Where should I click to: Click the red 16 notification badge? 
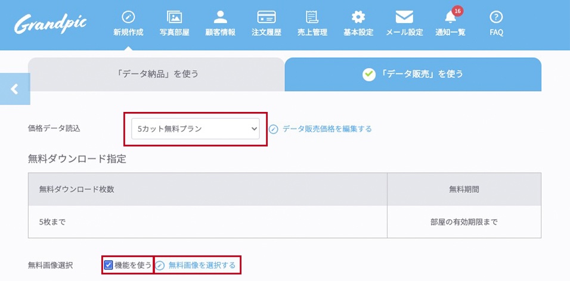[457, 11]
